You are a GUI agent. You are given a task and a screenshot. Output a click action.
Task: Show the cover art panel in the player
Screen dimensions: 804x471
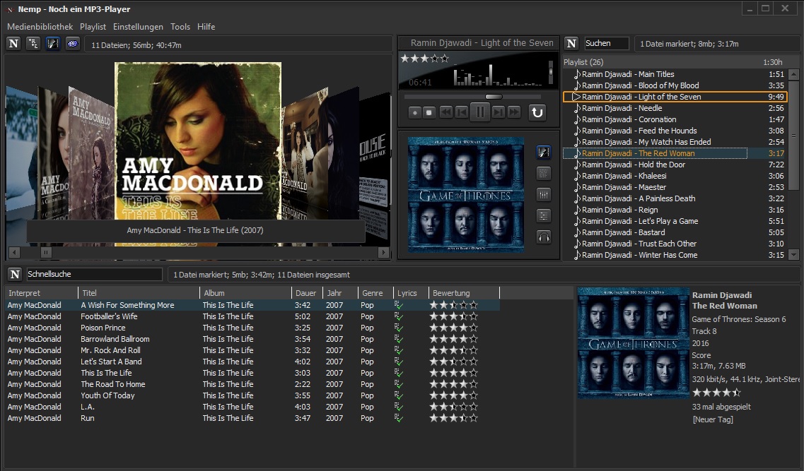(544, 152)
